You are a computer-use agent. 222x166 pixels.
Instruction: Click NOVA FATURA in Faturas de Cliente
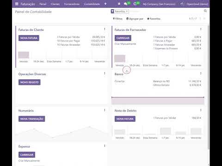coord(29,38)
